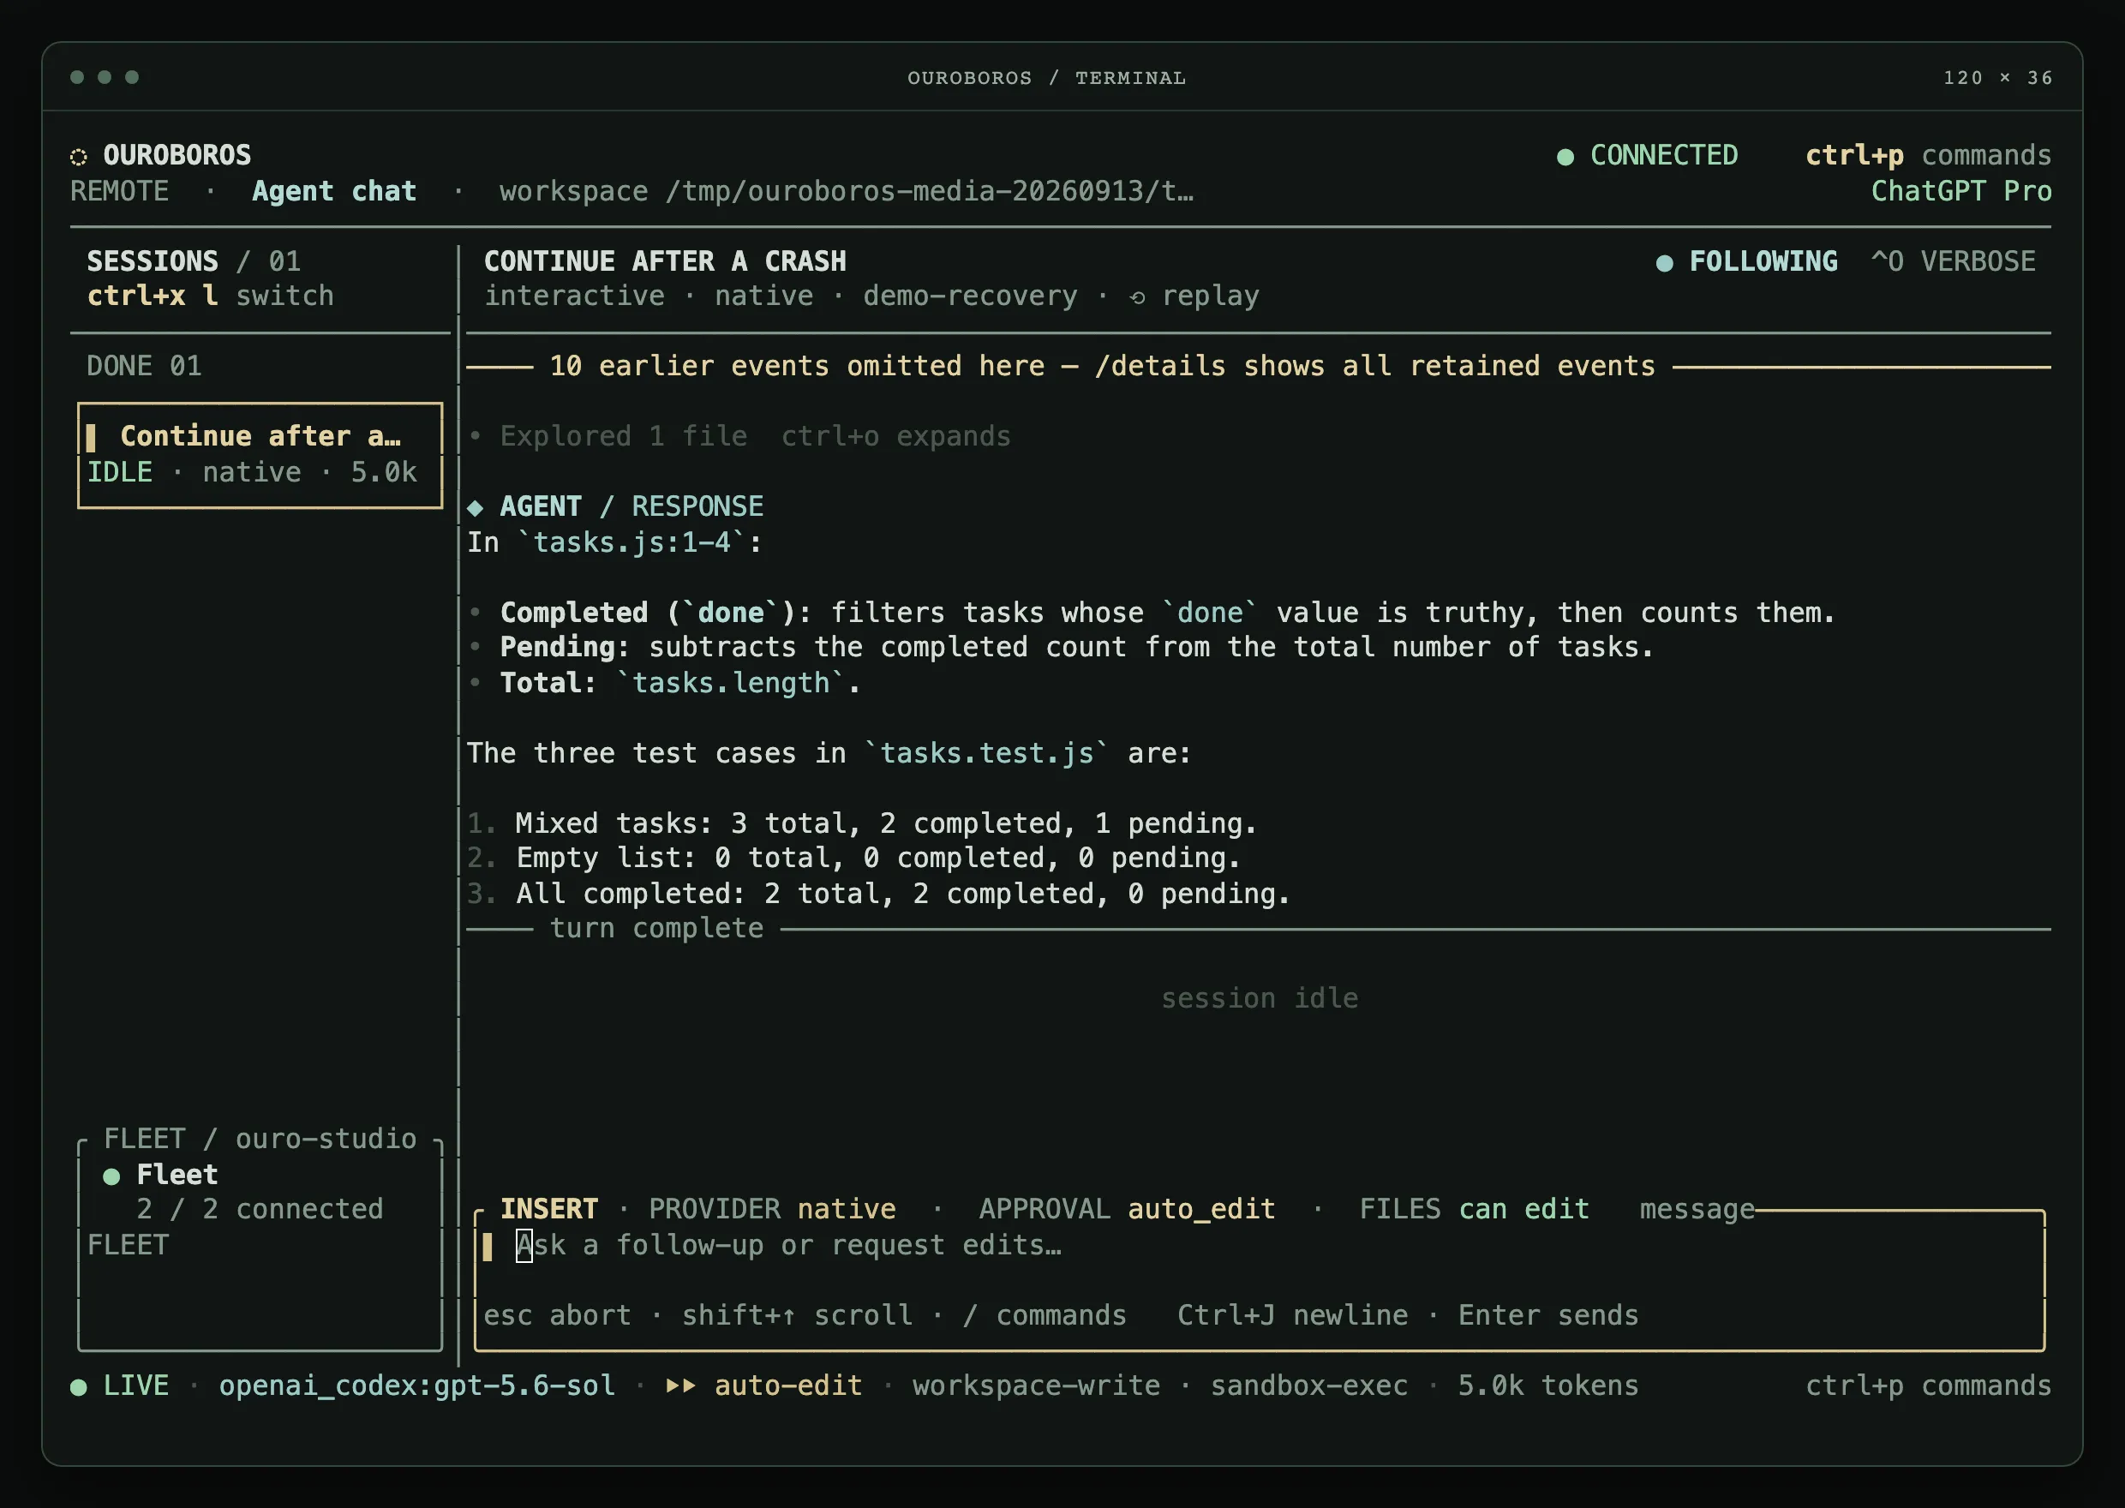Click the `tasks.js:1-4` file reference
The image size is (2125, 1508).
(632, 542)
